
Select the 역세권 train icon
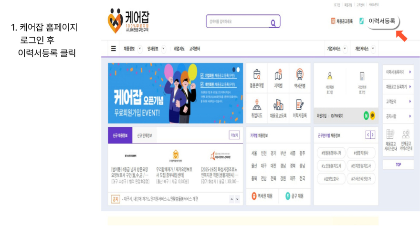tap(299, 78)
